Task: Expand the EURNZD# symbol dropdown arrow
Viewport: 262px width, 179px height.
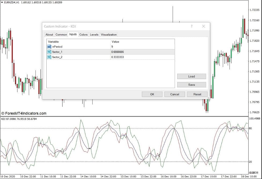Action: (2, 2)
